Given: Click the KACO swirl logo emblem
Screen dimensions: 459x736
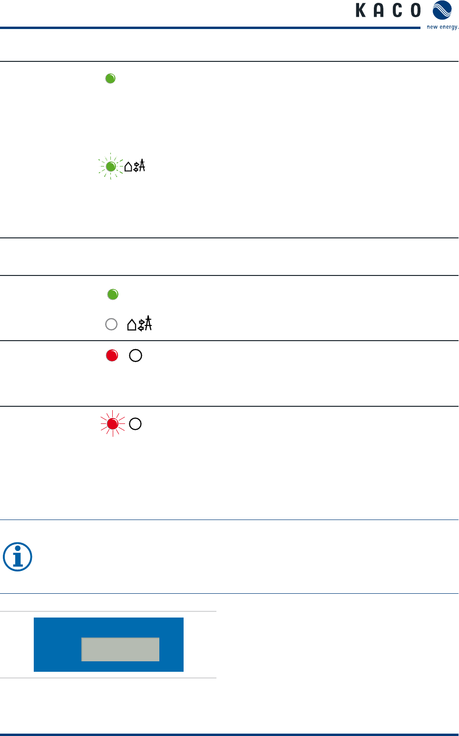Looking at the screenshot, I should pos(442,10).
